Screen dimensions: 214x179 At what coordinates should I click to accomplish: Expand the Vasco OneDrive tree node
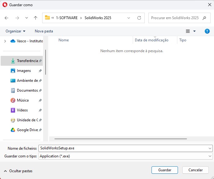(5, 41)
